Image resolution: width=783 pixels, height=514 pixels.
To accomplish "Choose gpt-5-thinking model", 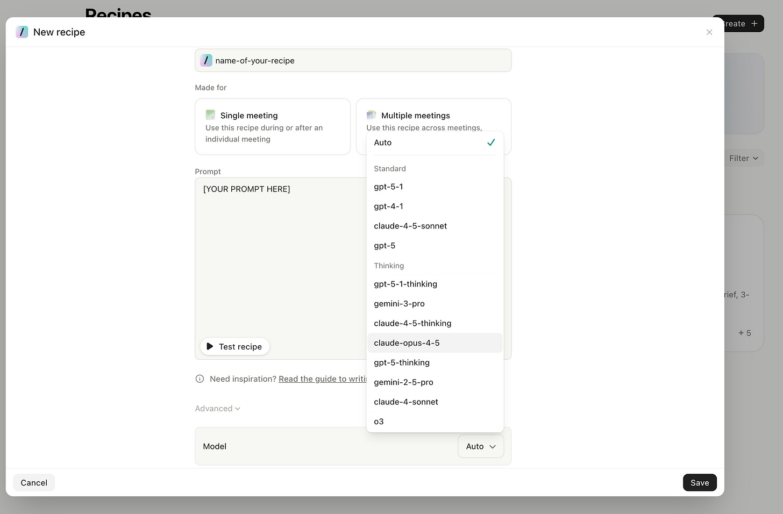I will pyautogui.click(x=435, y=362).
